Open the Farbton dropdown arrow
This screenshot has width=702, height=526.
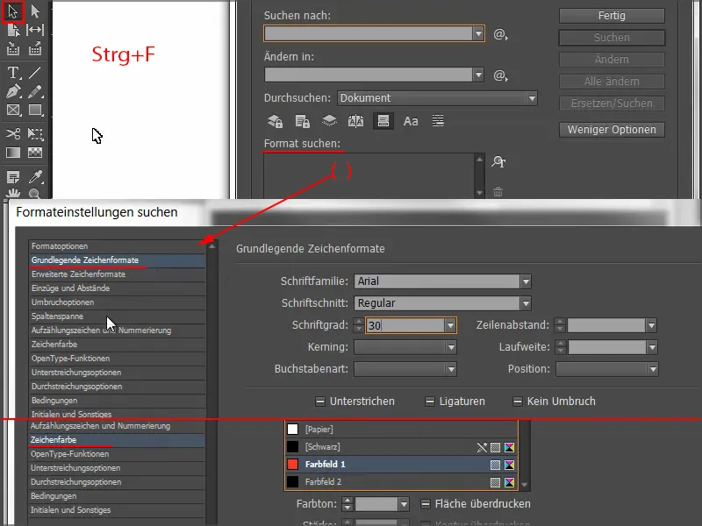coord(404,505)
